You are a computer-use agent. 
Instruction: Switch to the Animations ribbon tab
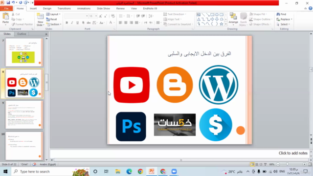(84, 8)
